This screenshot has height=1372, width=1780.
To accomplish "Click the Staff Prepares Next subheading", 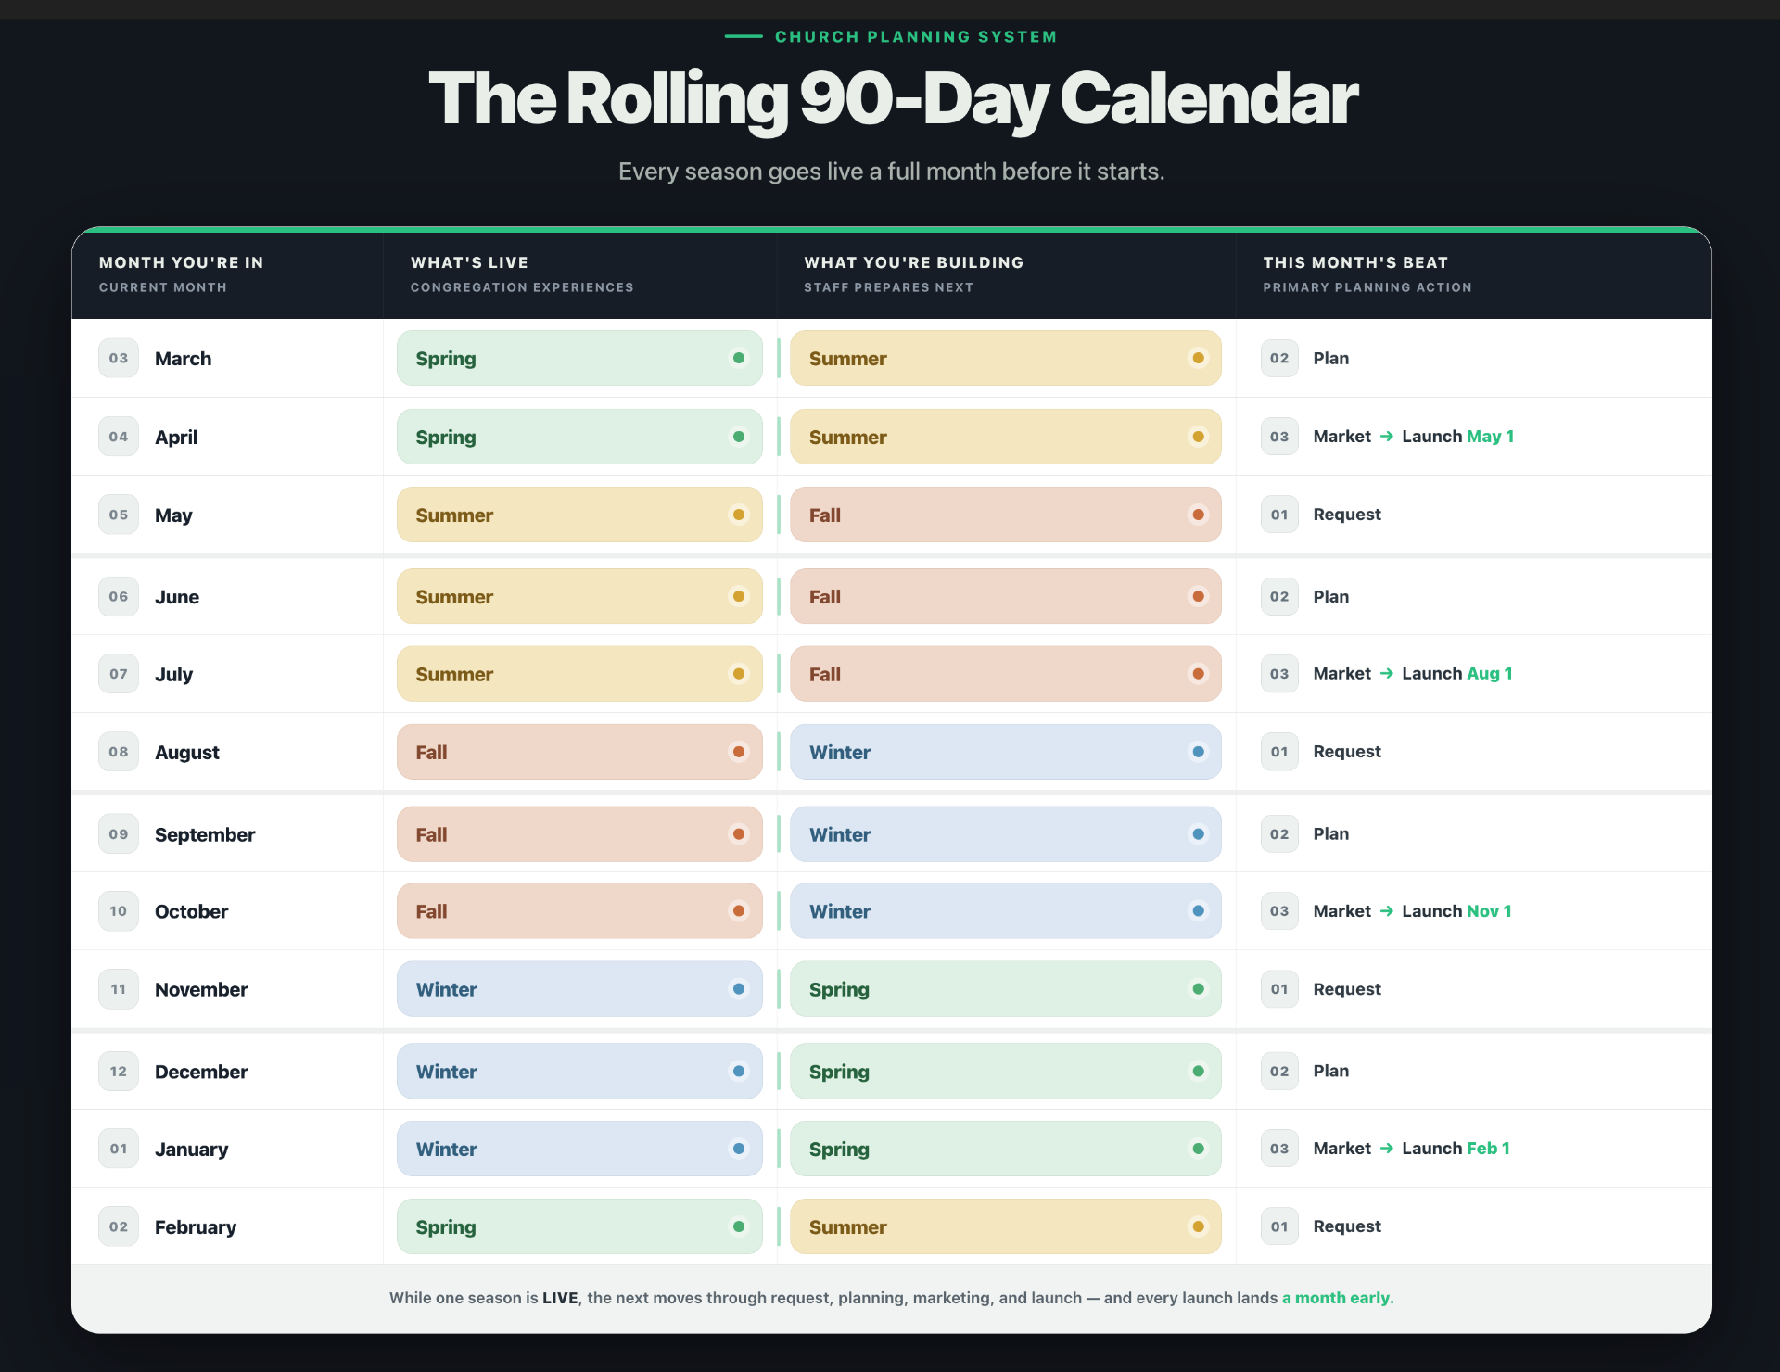I will (888, 287).
